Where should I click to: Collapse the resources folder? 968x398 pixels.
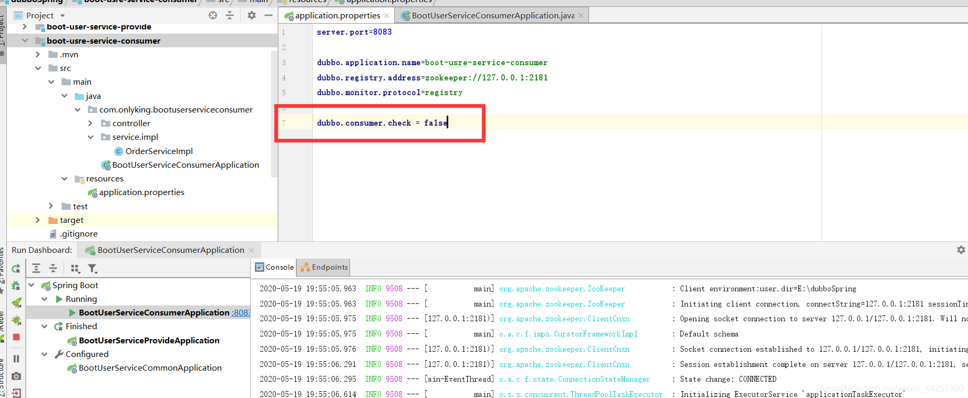(64, 178)
